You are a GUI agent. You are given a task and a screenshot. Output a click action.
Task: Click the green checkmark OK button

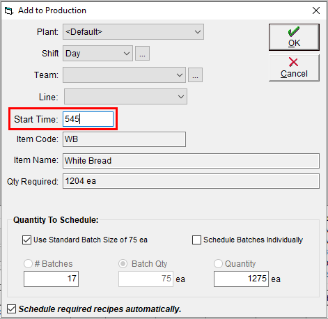click(294, 37)
